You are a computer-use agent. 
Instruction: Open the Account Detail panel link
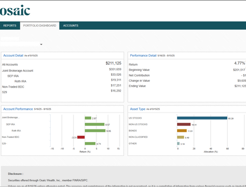coord(13,56)
